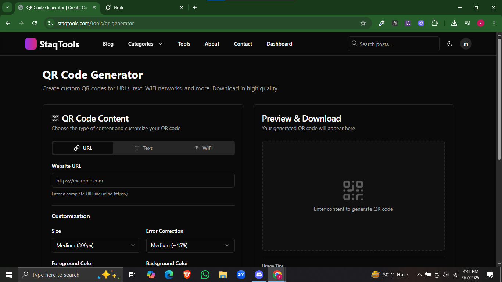Open WhatsApp from the taskbar
The image size is (502, 282).
click(205, 275)
